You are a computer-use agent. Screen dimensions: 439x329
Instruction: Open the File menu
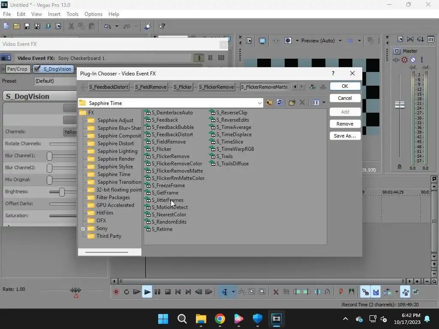(x=7, y=14)
